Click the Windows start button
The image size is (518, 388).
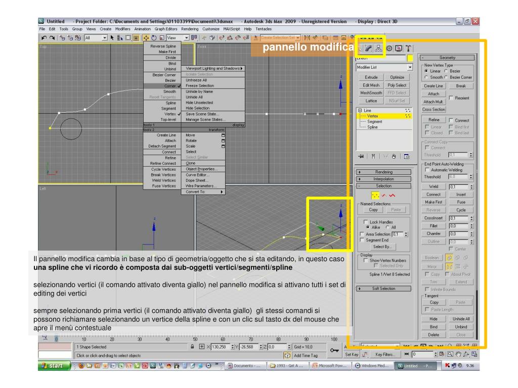coord(55,366)
